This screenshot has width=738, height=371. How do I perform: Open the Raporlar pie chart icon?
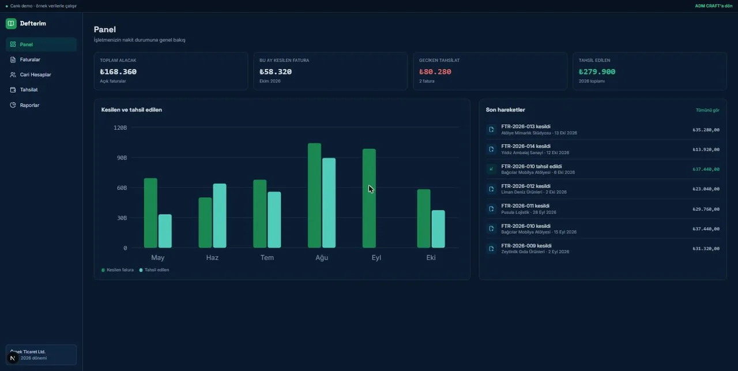point(13,105)
